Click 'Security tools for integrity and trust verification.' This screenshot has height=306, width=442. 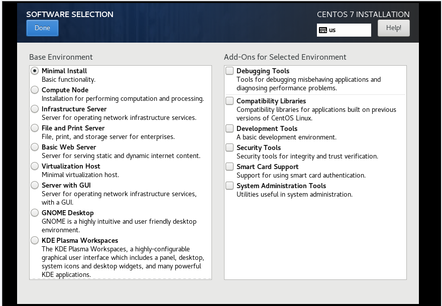click(x=307, y=156)
